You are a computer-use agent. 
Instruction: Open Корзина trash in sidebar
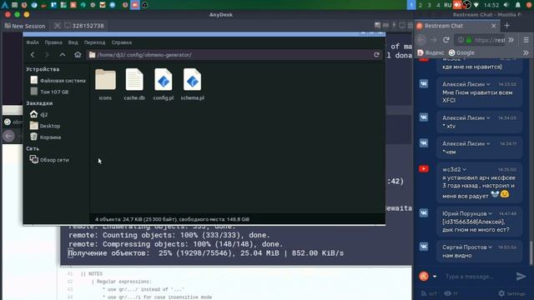45,137
